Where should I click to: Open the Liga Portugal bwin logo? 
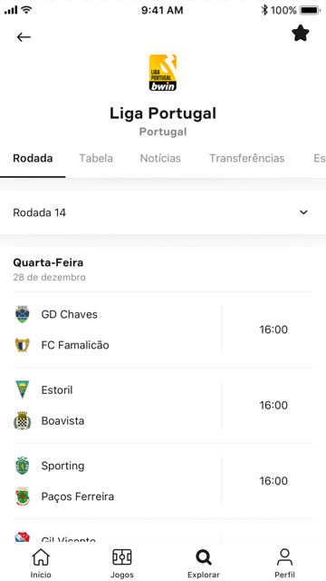(x=163, y=73)
